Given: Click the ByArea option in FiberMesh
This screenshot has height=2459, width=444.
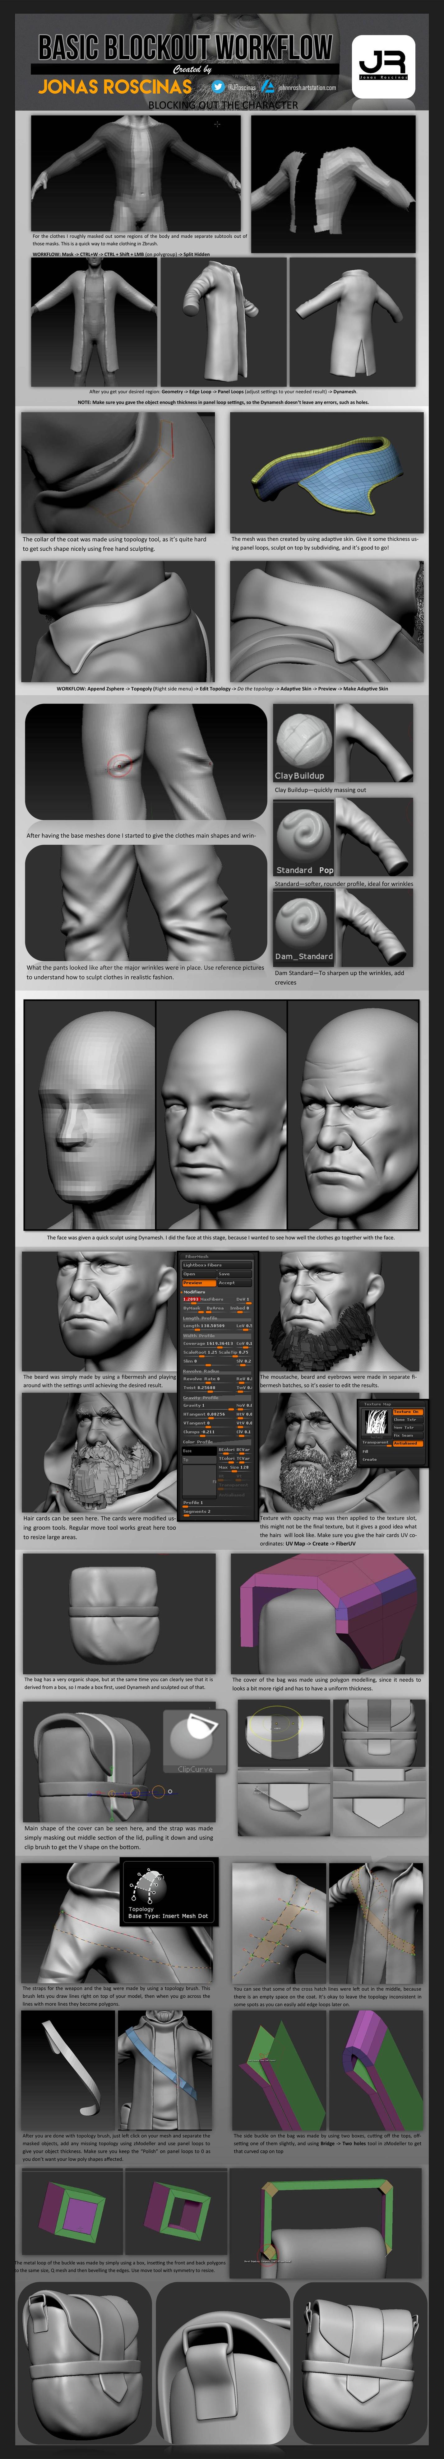Looking at the screenshot, I should coord(215,1309).
